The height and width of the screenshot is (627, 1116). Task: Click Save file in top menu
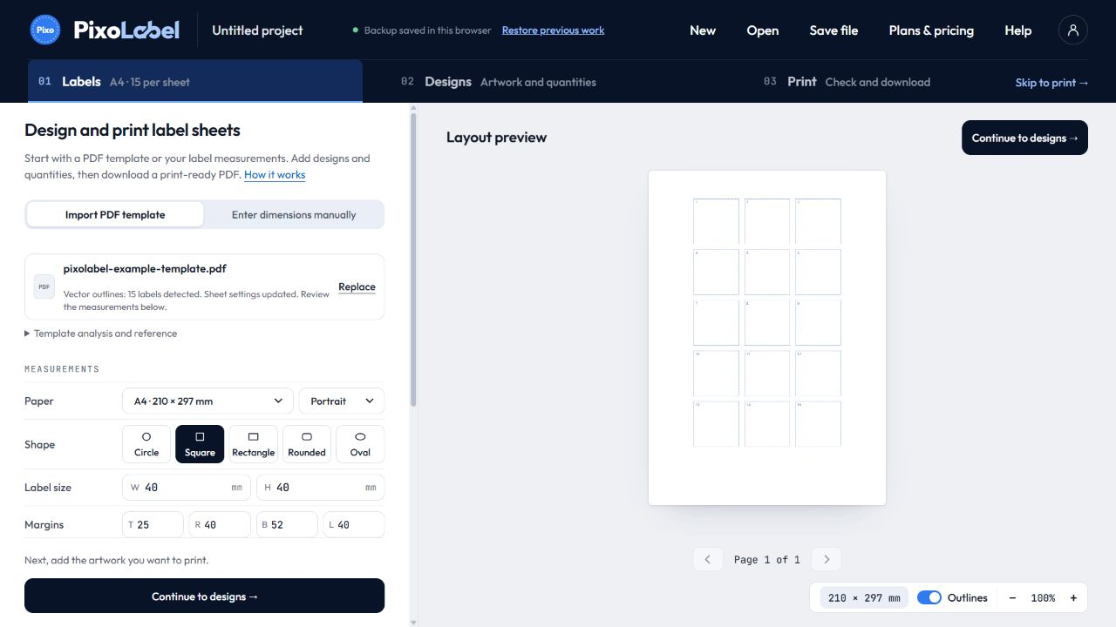pos(834,30)
